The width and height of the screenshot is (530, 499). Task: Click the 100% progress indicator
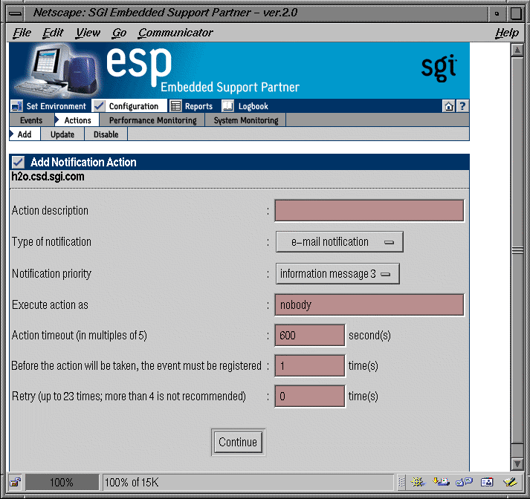(62, 482)
